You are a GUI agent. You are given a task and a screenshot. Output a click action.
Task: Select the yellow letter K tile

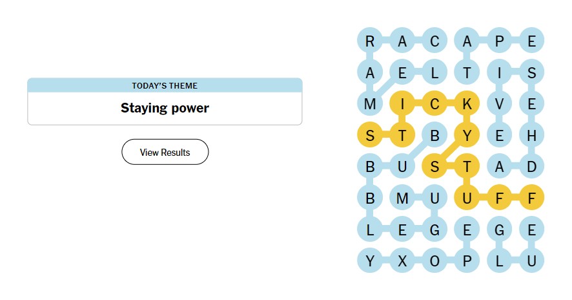pos(467,104)
